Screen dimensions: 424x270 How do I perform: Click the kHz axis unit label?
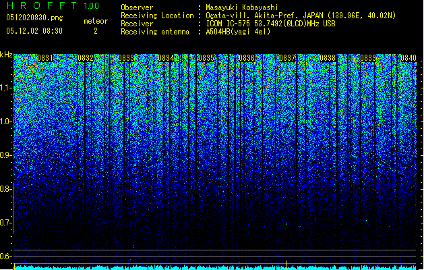[6, 55]
